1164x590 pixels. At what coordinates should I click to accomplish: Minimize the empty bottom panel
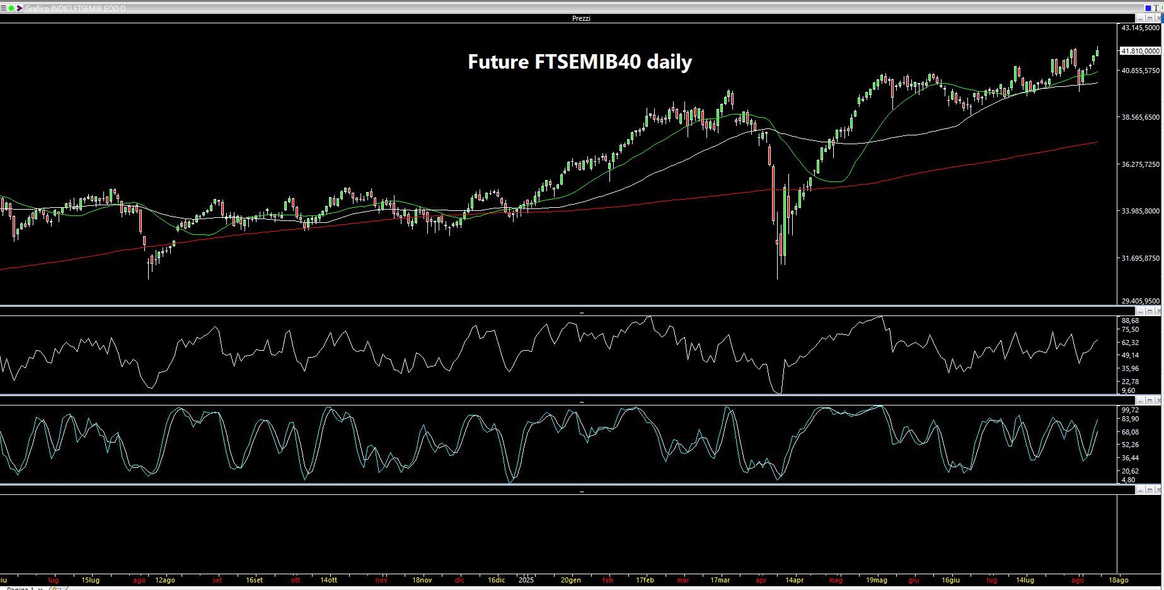point(1139,490)
